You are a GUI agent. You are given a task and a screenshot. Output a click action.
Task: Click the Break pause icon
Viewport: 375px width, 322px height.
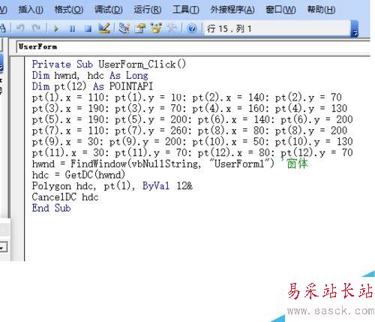(72, 29)
